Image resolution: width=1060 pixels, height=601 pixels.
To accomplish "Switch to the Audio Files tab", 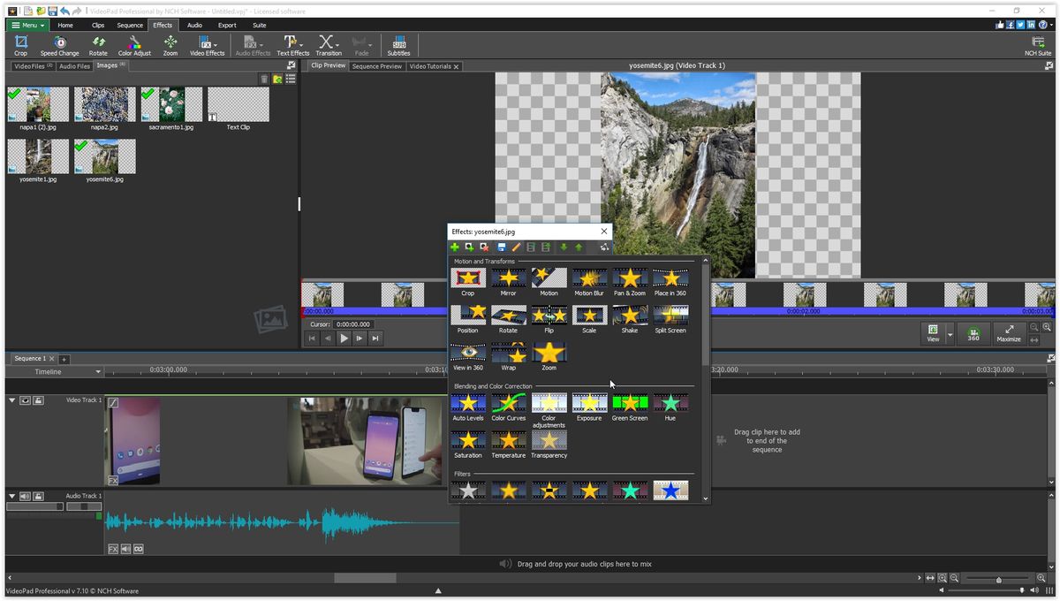I will click(x=73, y=65).
